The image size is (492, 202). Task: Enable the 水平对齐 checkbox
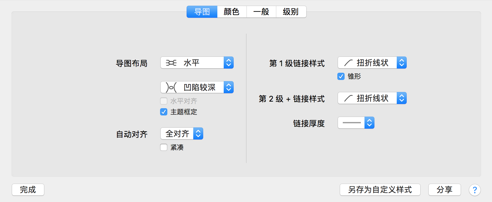coord(164,101)
